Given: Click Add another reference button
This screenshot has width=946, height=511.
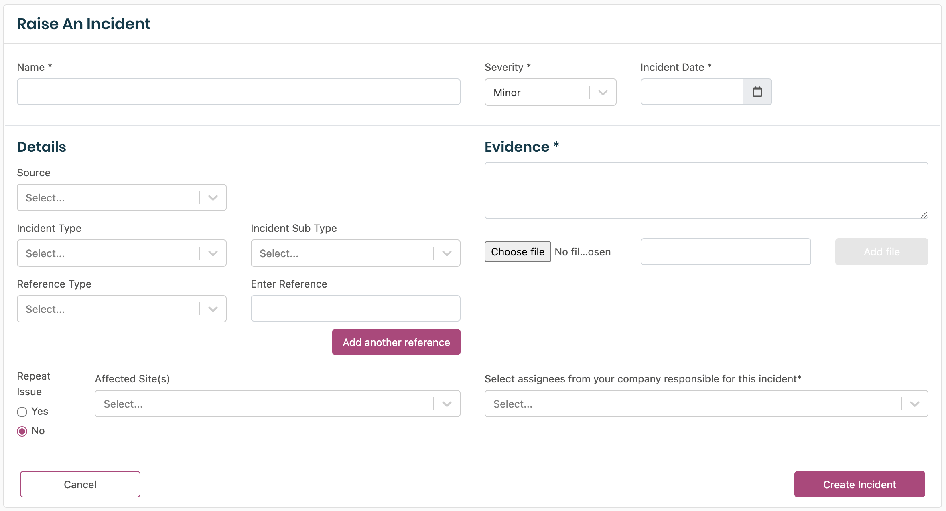Looking at the screenshot, I should point(396,342).
